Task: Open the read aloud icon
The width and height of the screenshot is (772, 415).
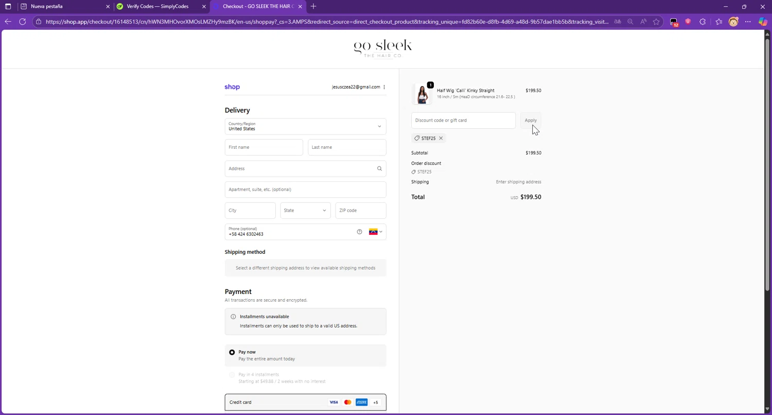Action: click(643, 22)
